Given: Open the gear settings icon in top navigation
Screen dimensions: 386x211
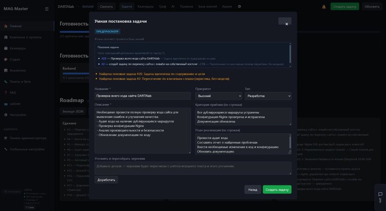Looking at the screenshot, I should 239,6.
